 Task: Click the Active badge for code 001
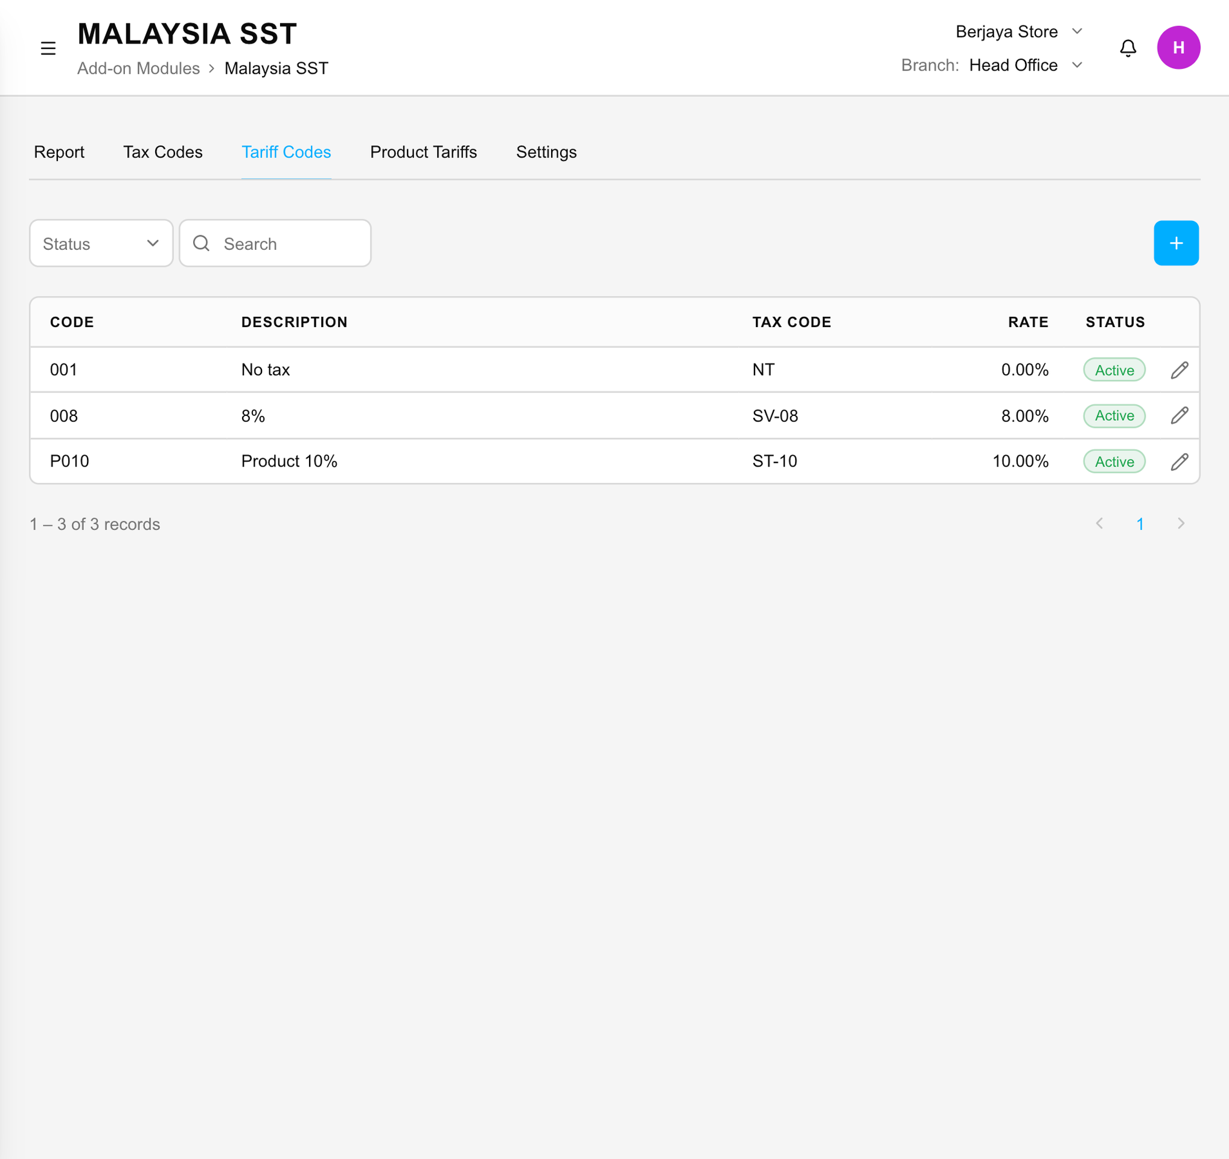click(1114, 369)
